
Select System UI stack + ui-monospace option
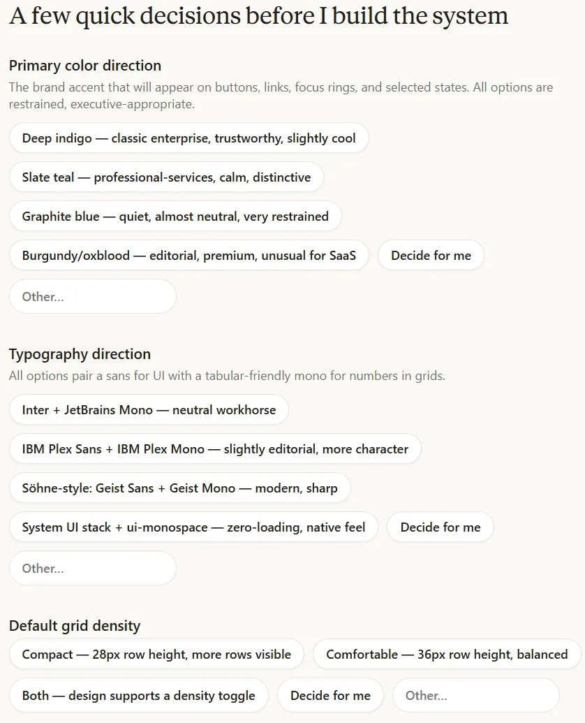(193, 527)
